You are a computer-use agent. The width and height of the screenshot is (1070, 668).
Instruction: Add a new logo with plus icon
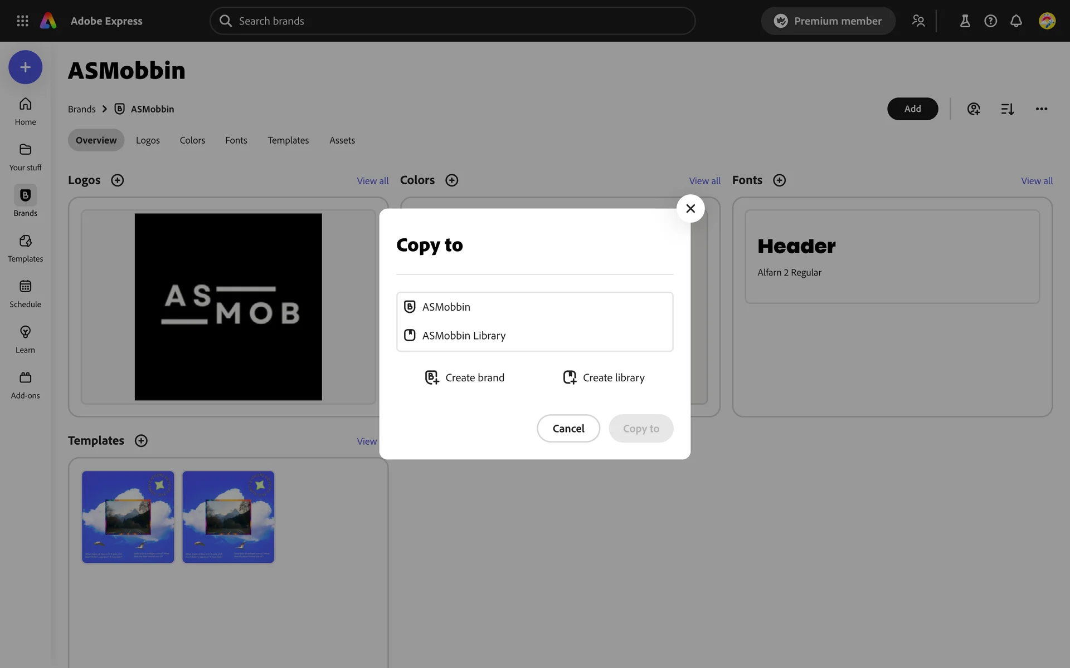coord(117,180)
